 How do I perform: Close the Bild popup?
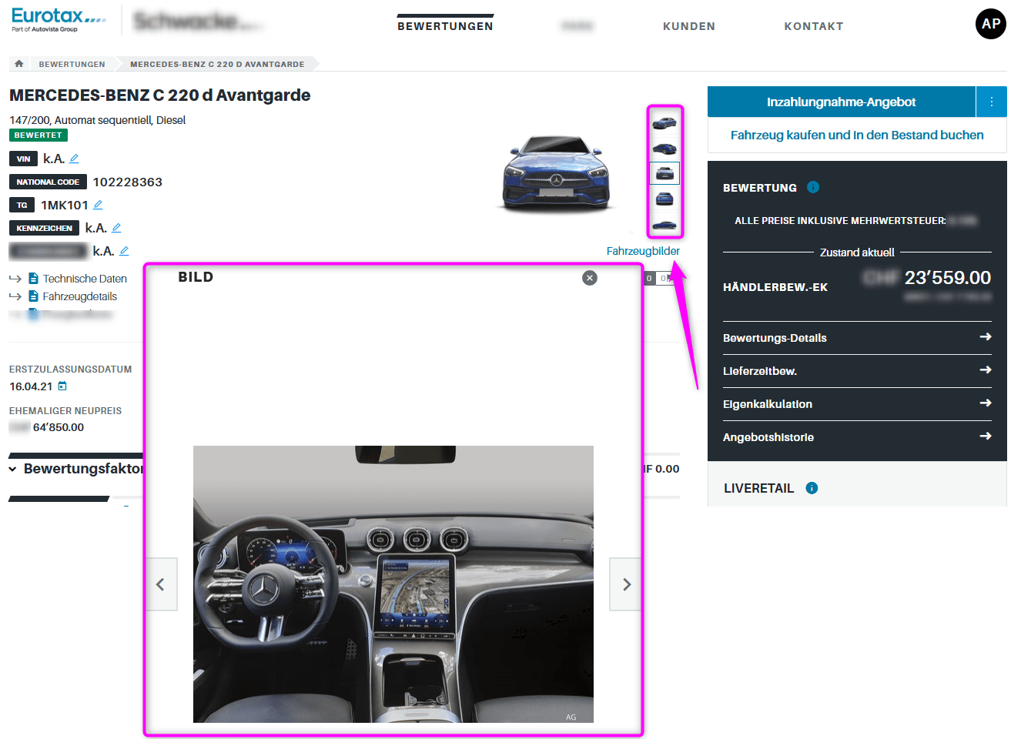590,278
